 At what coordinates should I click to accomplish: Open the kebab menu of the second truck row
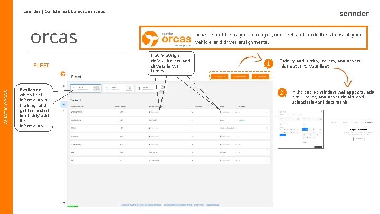[267, 120]
